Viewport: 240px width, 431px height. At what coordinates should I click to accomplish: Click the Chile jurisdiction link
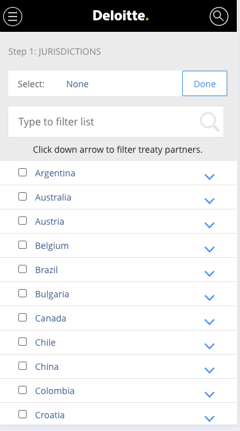(45, 343)
